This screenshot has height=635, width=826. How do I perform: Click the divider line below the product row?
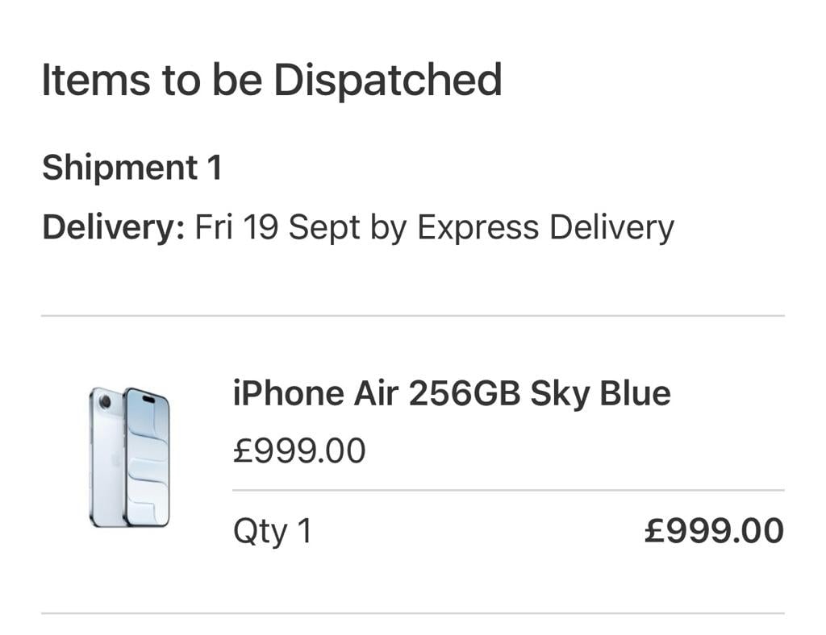coord(412,613)
